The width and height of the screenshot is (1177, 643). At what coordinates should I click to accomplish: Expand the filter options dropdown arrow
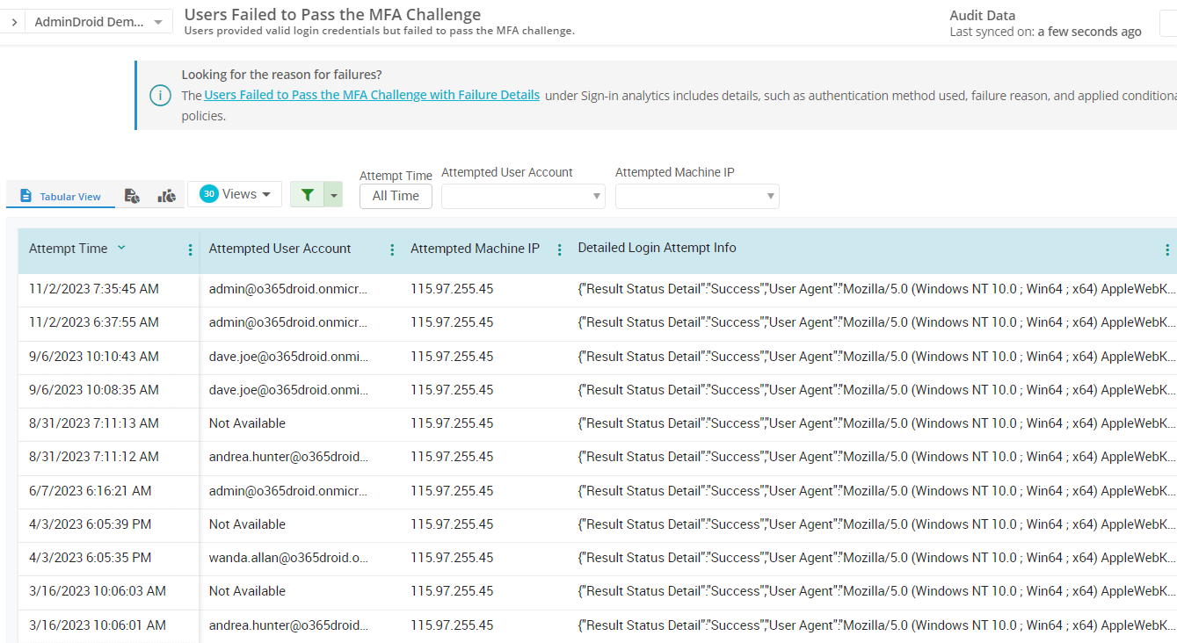[x=332, y=193]
